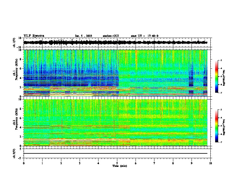This screenshot has width=237, height=183.
Task: Click time axis tick label "9"
Action: point(192,163)
